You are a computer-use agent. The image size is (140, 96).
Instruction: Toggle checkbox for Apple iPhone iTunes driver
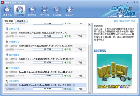pyautogui.click(x=6, y=85)
